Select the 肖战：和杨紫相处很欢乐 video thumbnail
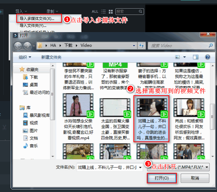Screen dimensions: 217x192 (189, 108)
